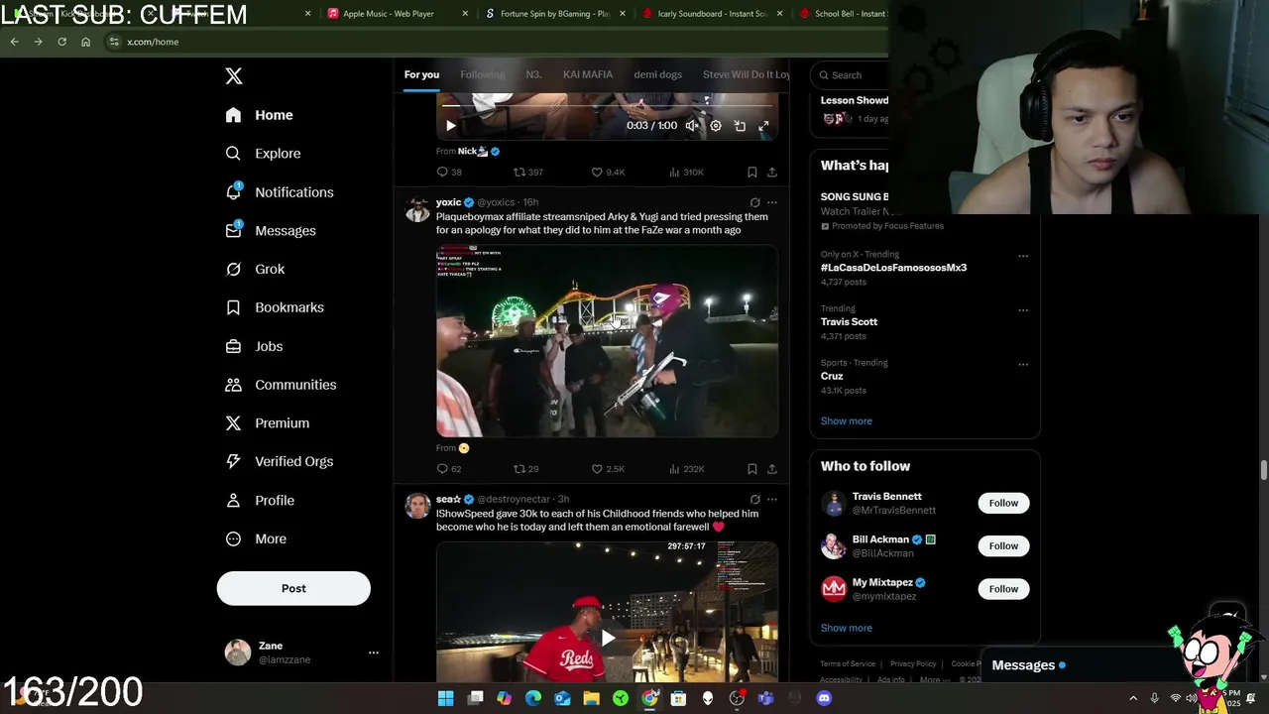Screen dimensions: 1269x714
Task: Open the Explore page
Action: click(264, 154)
